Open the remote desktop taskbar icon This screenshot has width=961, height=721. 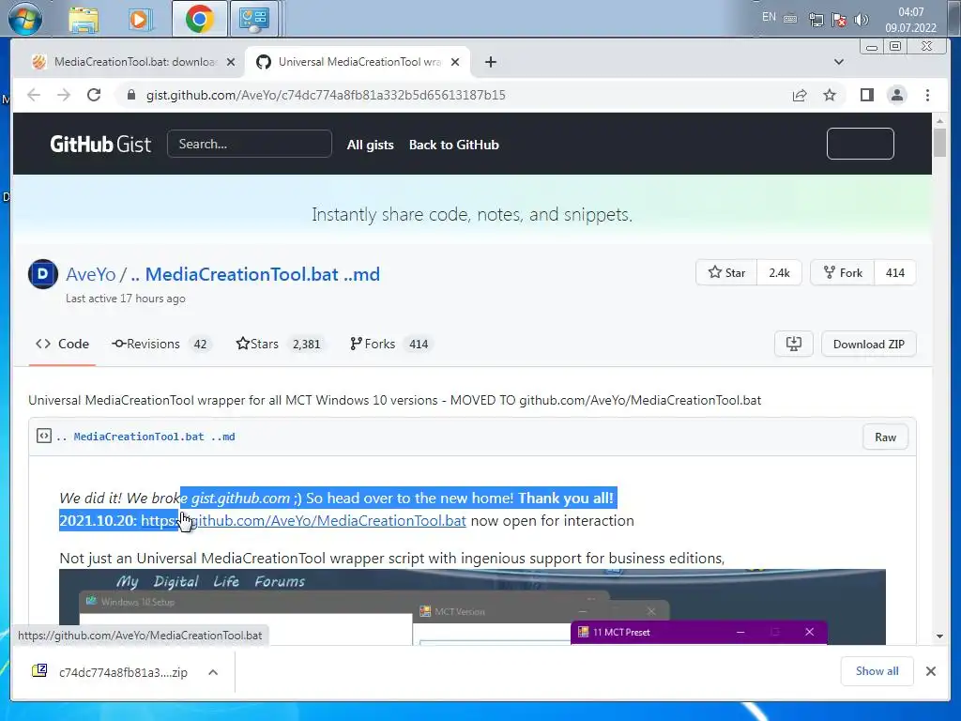coord(253,19)
